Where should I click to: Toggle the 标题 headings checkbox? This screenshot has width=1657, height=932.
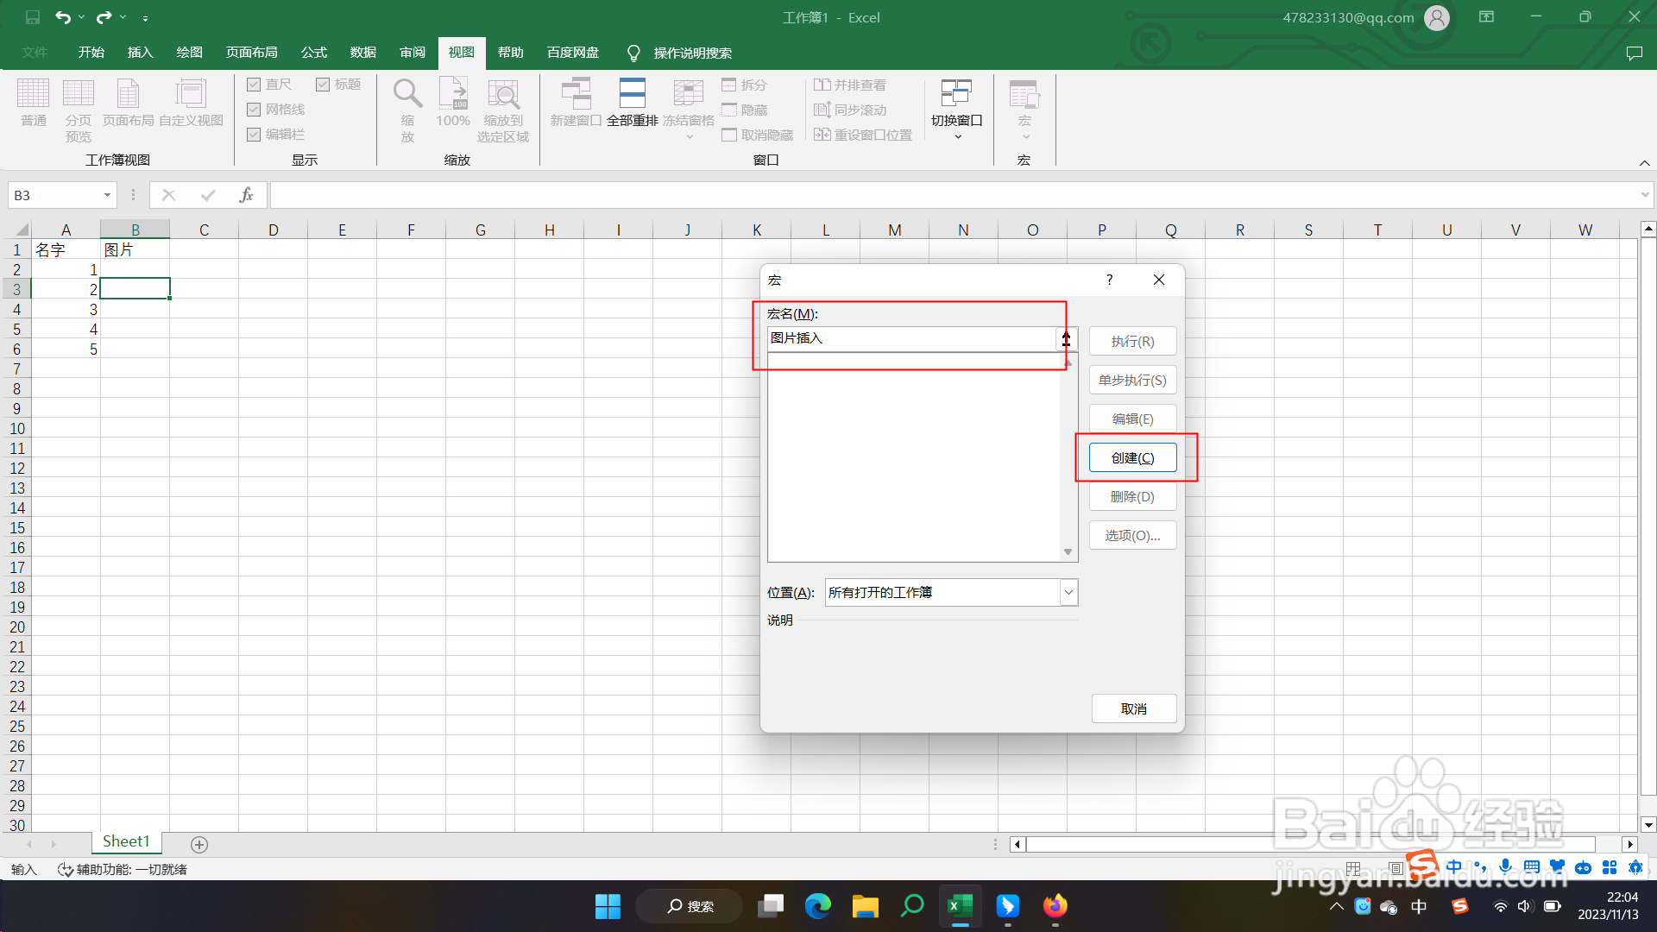323,85
